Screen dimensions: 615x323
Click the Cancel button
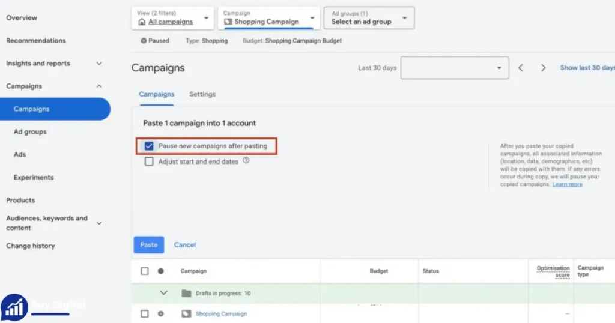(x=185, y=245)
